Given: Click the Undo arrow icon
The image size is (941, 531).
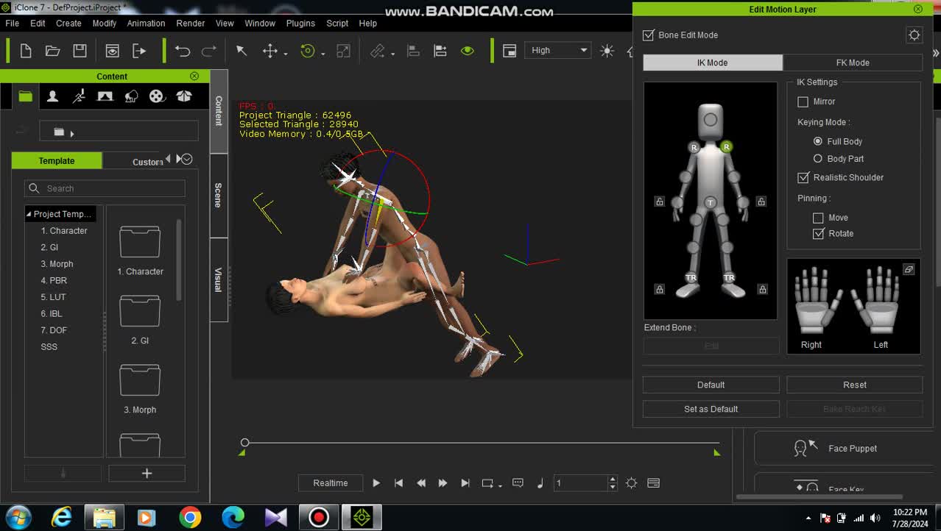Looking at the screenshot, I should click(x=183, y=51).
